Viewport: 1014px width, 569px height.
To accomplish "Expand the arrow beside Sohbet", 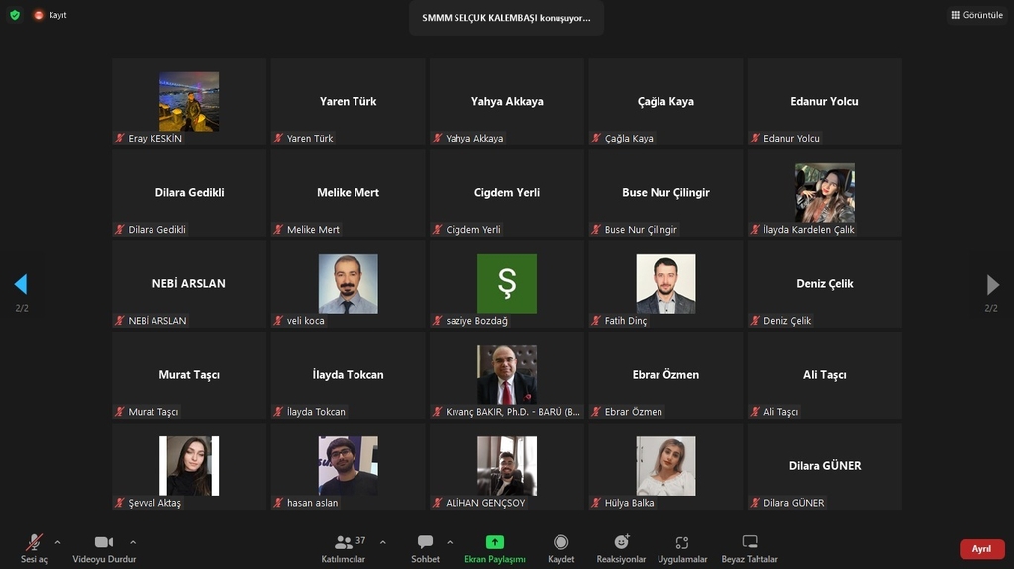I will coord(450,542).
